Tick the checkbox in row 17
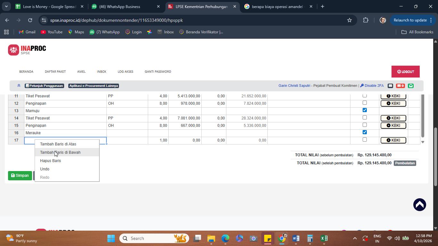The width and height of the screenshot is (438, 246). coord(365,140)
